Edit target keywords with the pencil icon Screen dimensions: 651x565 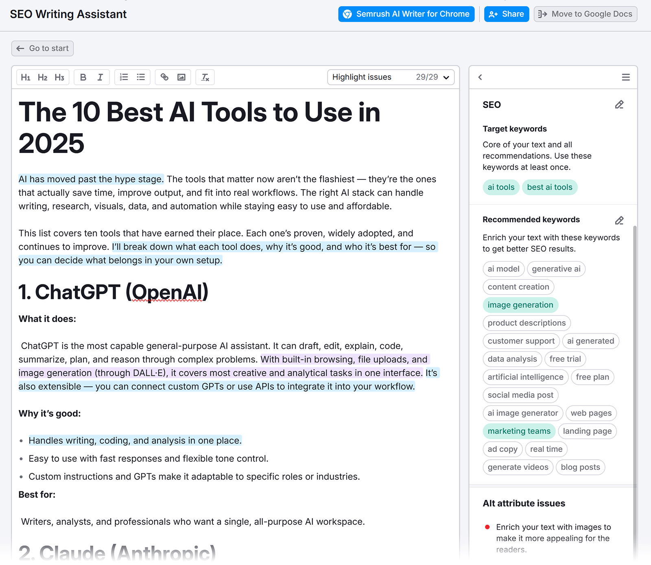tap(619, 105)
